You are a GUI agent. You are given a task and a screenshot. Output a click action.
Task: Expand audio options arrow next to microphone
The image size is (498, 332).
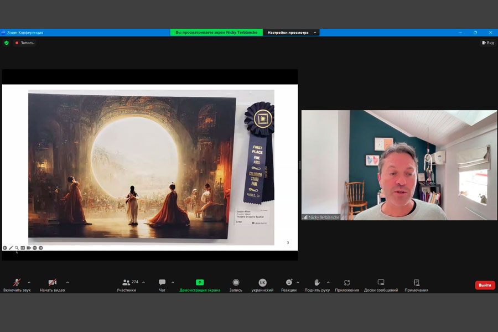(x=29, y=282)
